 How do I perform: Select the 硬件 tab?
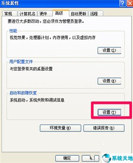(45, 14)
